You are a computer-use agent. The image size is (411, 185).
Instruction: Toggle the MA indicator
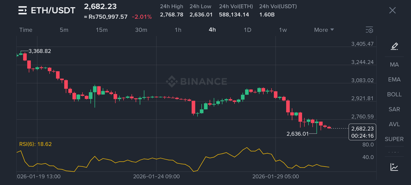(394, 64)
